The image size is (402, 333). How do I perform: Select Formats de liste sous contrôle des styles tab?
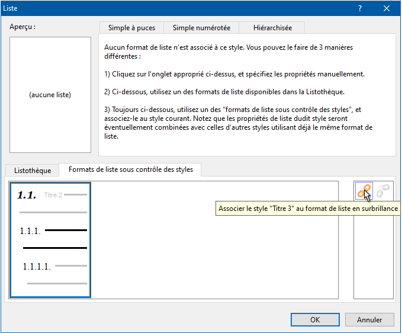click(131, 169)
